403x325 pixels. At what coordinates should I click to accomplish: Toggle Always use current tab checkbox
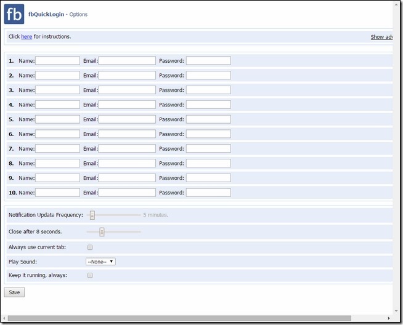[90, 247]
